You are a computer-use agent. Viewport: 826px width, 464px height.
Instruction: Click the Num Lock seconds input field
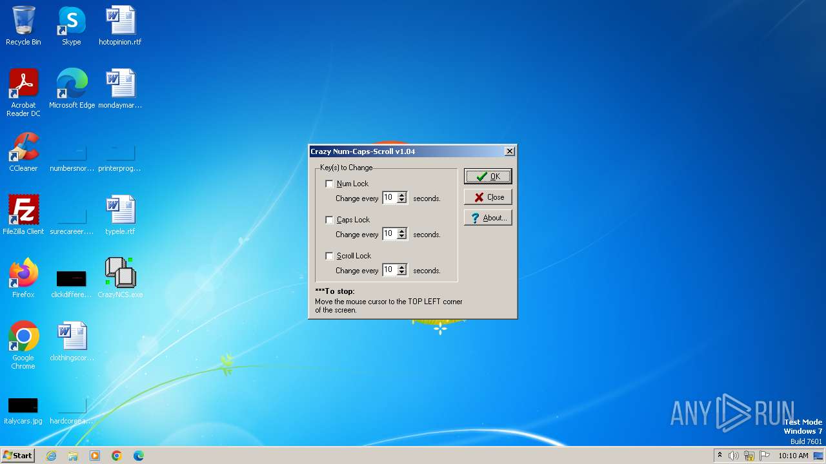(390, 198)
